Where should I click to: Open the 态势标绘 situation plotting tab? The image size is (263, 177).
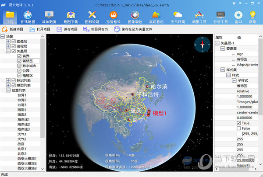tap(114, 17)
